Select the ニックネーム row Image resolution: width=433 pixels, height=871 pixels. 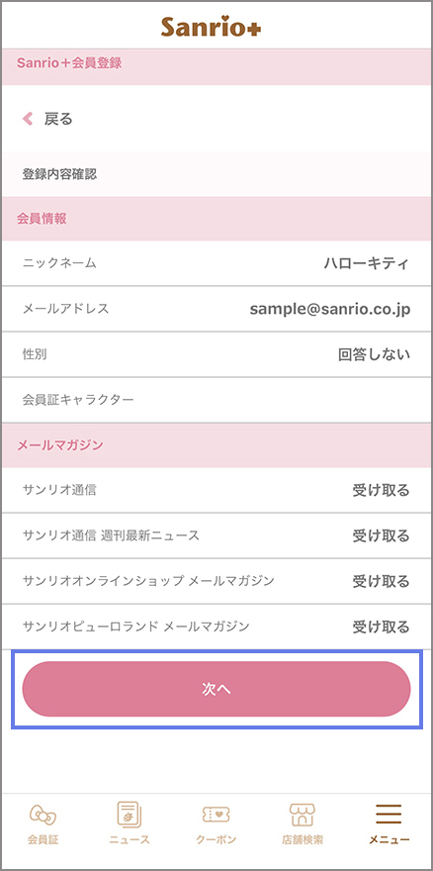click(x=216, y=263)
